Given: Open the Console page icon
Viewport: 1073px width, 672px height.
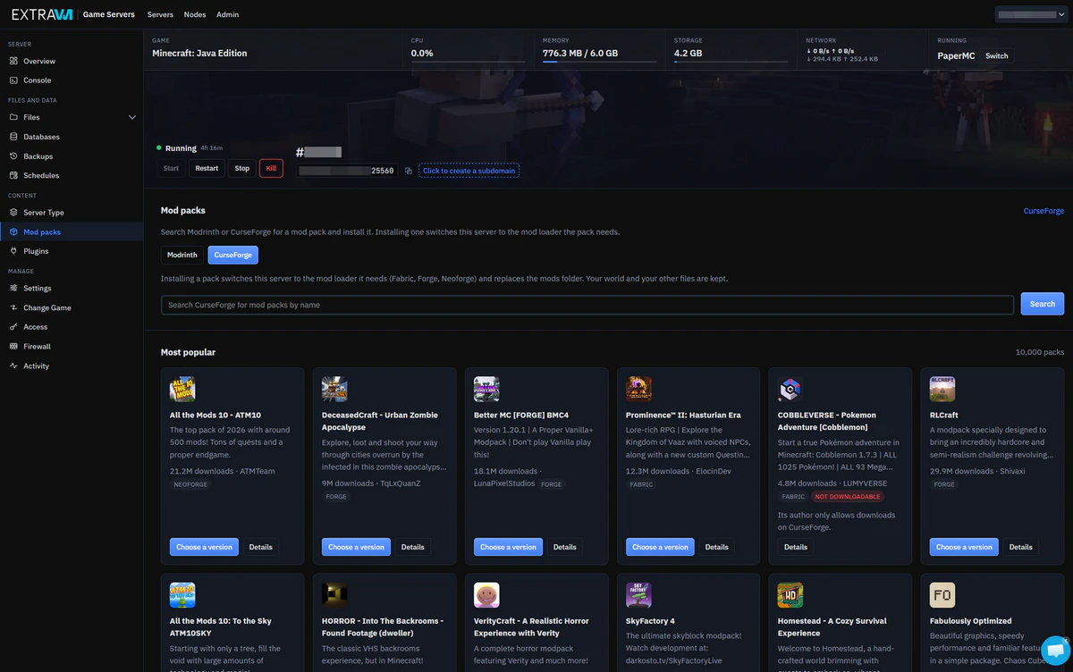Looking at the screenshot, I should pyautogui.click(x=13, y=80).
